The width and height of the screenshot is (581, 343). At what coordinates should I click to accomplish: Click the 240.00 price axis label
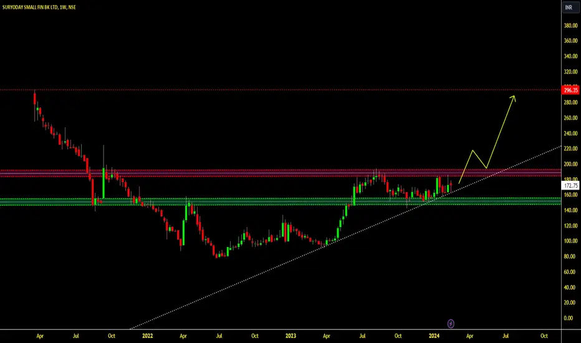click(570, 133)
